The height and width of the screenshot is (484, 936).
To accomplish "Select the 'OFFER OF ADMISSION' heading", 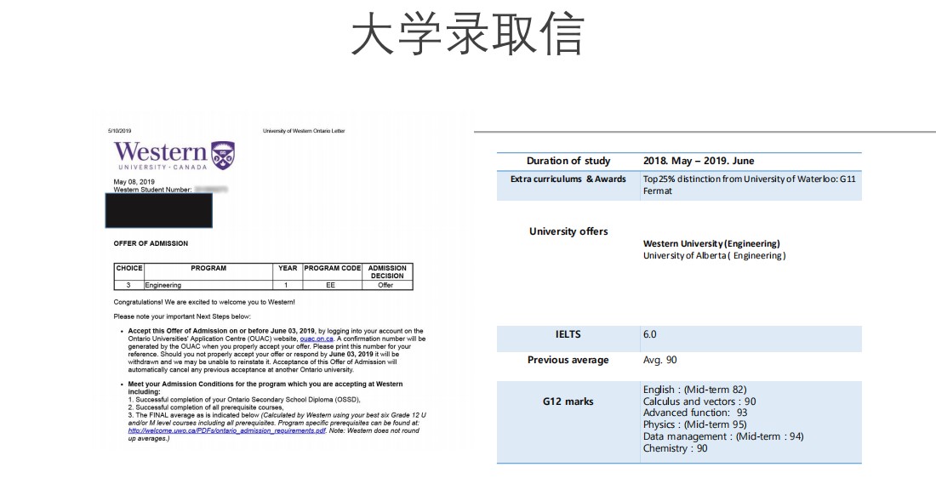I will point(151,243).
